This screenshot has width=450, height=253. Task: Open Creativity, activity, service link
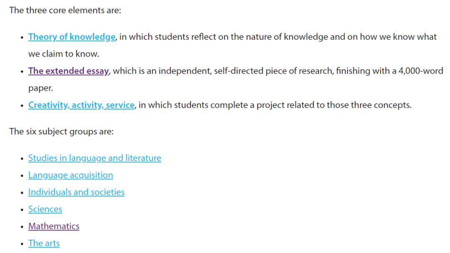tap(81, 105)
